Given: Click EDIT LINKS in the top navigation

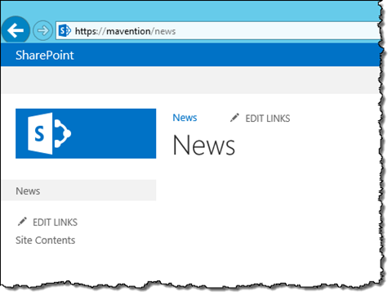Looking at the screenshot, I should (x=268, y=119).
